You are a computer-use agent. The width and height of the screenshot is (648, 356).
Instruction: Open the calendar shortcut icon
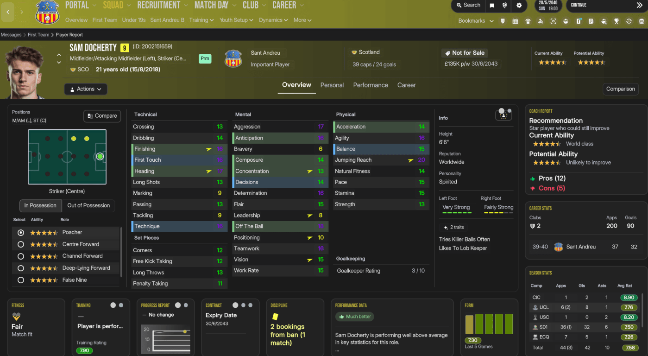click(515, 21)
